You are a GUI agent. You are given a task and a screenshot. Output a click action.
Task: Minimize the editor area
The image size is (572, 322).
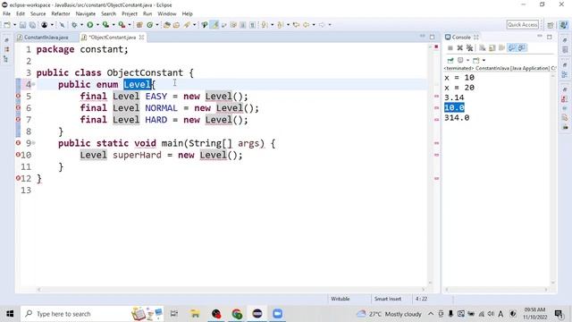pos(423,36)
